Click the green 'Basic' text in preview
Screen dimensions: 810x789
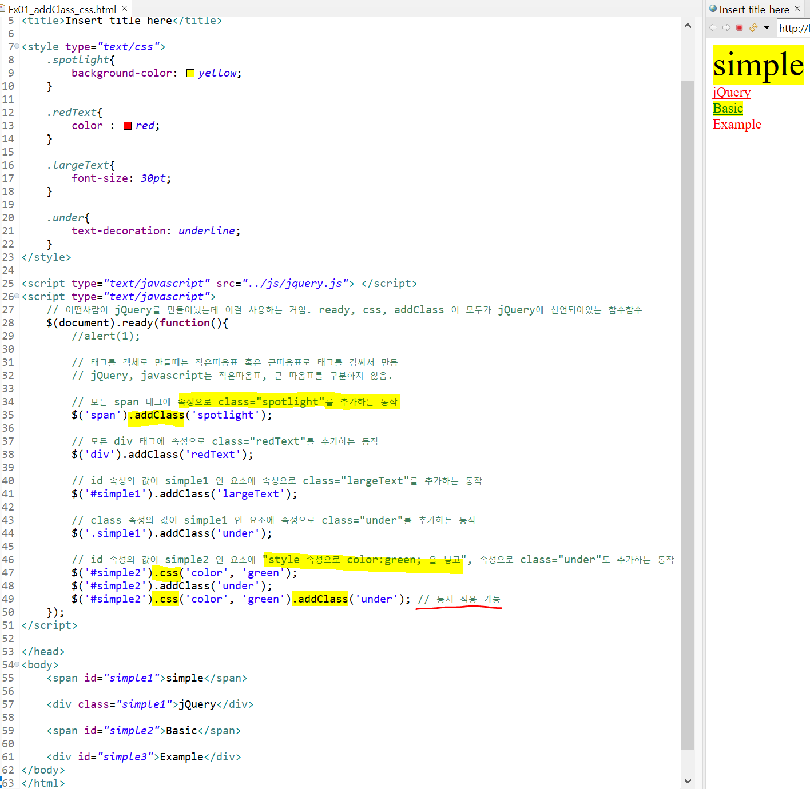(x=728, y=109)
